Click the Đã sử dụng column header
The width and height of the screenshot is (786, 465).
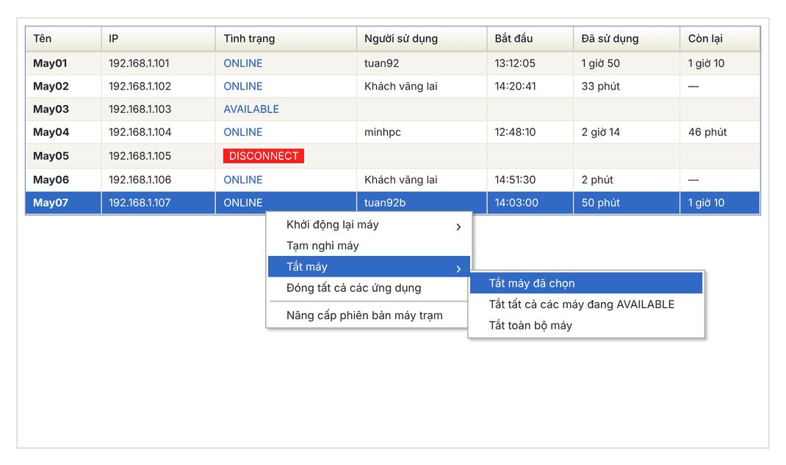tap(627, 39)
